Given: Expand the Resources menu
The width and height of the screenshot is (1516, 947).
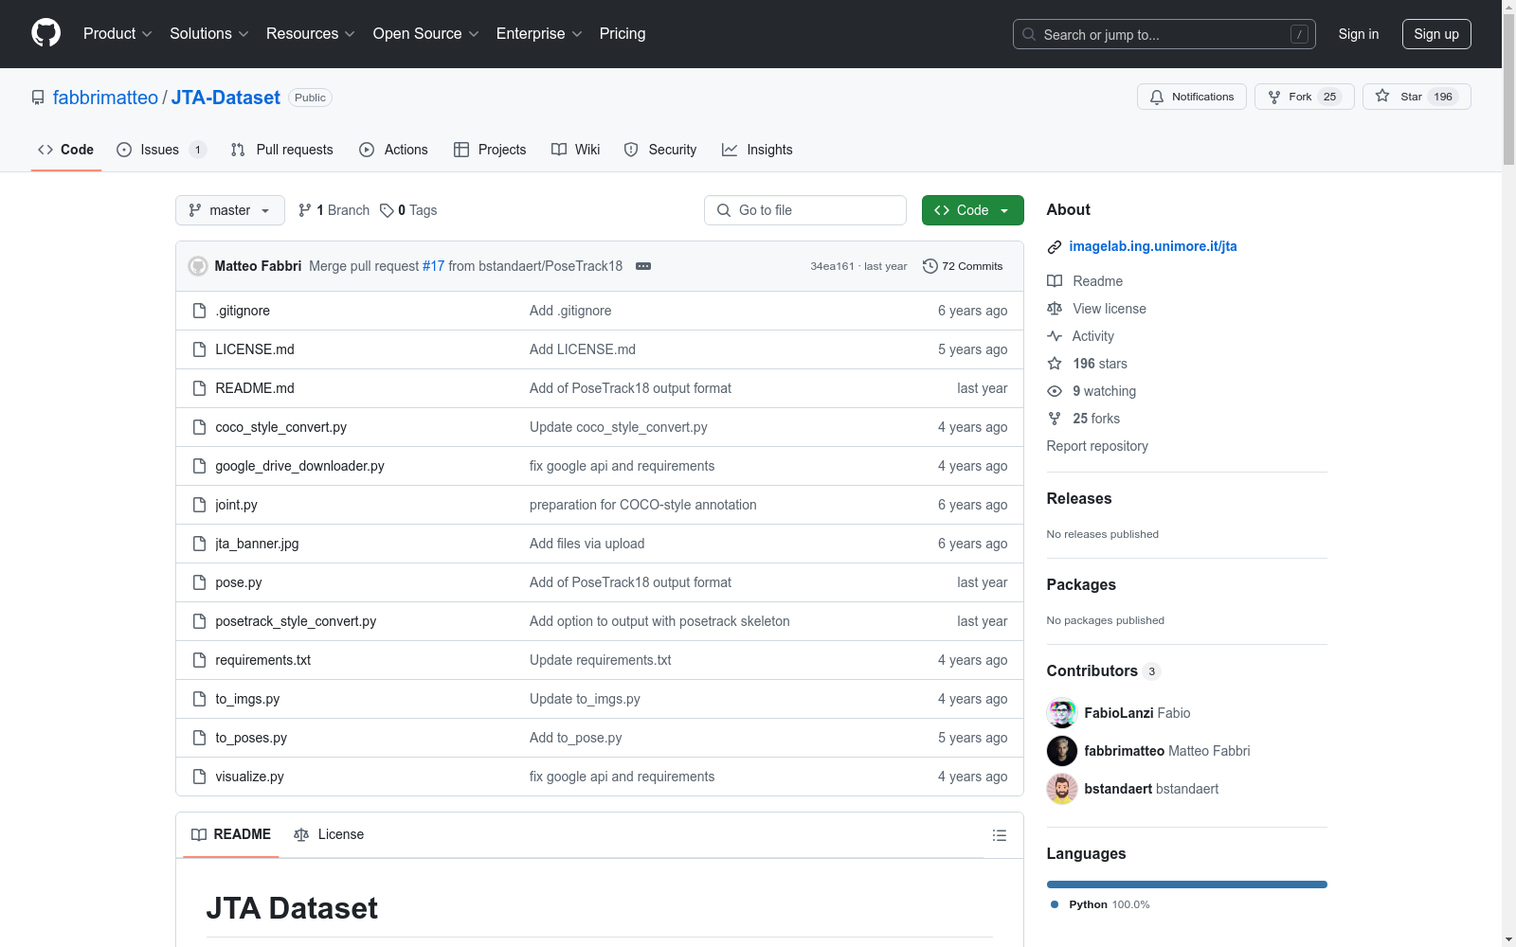Looking at the screenshot, I should pos(311,34).
